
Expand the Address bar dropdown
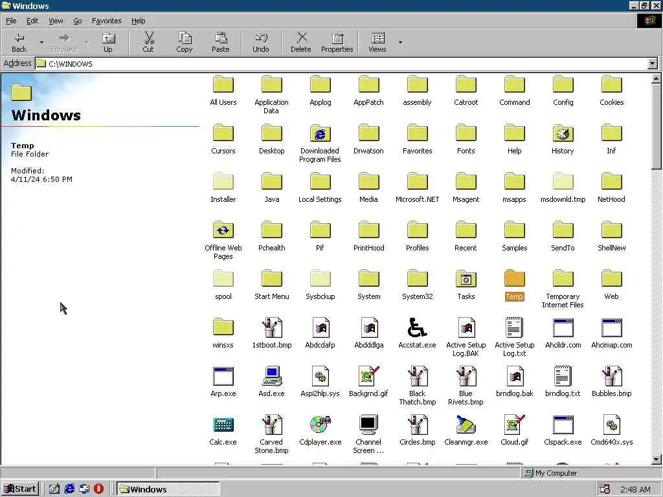[653, 64]
